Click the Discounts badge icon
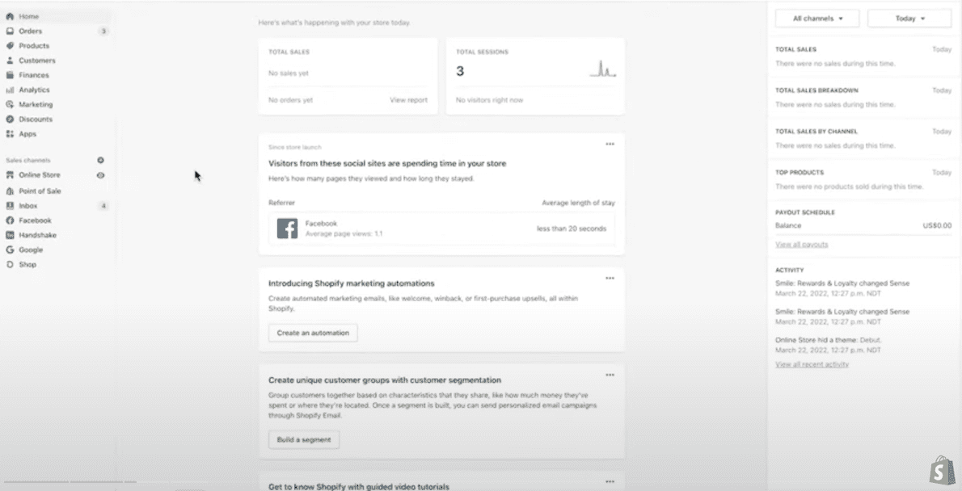 [10, 120]
